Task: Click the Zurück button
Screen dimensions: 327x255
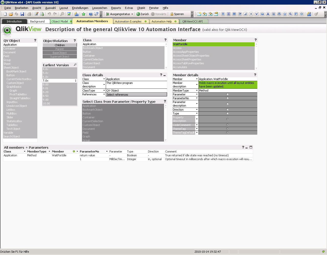Action: click(143, 14)
